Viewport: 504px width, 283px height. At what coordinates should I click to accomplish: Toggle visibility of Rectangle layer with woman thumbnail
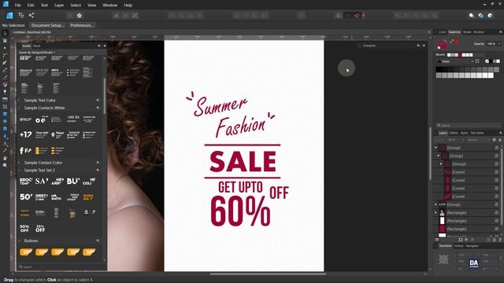click(496, 213)
